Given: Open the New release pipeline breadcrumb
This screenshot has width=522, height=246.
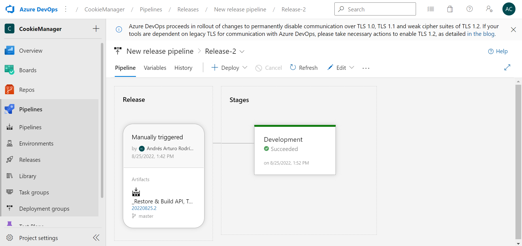Looking at the screenshot, I should pyautogui.click(x=240, y=9).
